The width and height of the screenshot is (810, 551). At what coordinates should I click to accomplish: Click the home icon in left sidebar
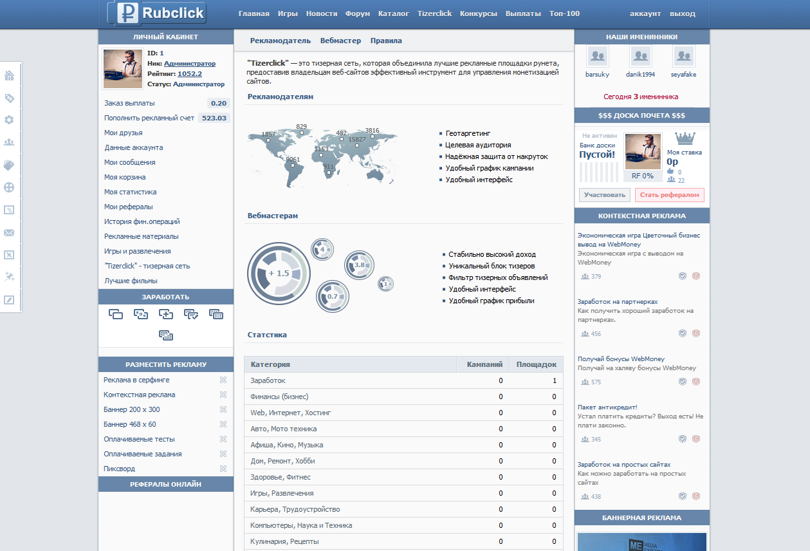pyautogui.click(x=9, y=76)
